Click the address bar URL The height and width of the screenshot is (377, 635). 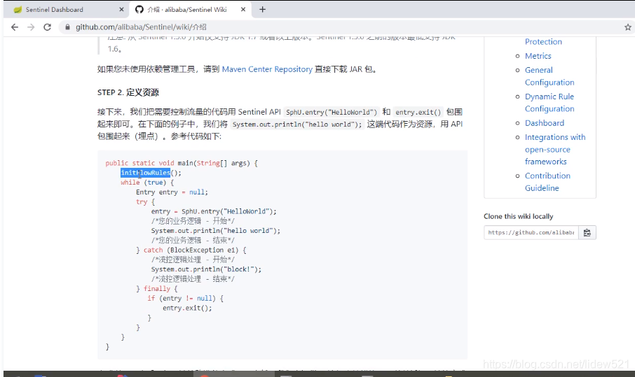[x=141, y=27]
